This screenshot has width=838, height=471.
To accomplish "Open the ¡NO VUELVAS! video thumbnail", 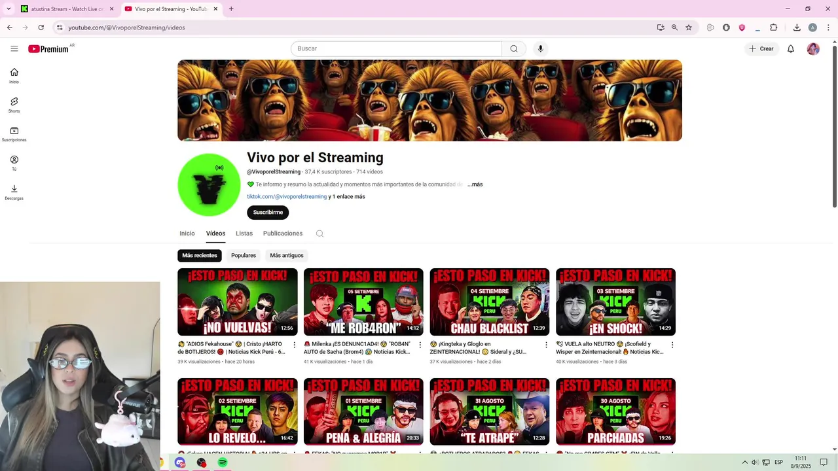I will pyautogui.click(x=238, y=302).
